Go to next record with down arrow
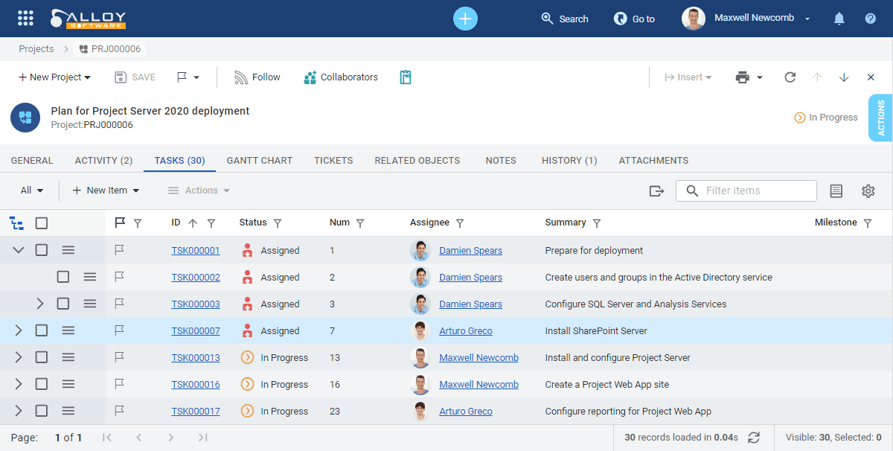The image size is (893, 451). click(844, 77)
